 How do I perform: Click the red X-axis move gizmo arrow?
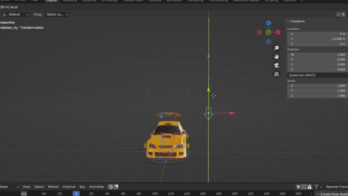pyautogui.click(x=232, y=113)
